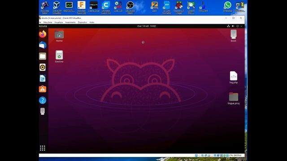Viewport: 287px width, 161px height.
Task: Select the Ultimaker Cura shortcut
Action: tap(106, 8)
